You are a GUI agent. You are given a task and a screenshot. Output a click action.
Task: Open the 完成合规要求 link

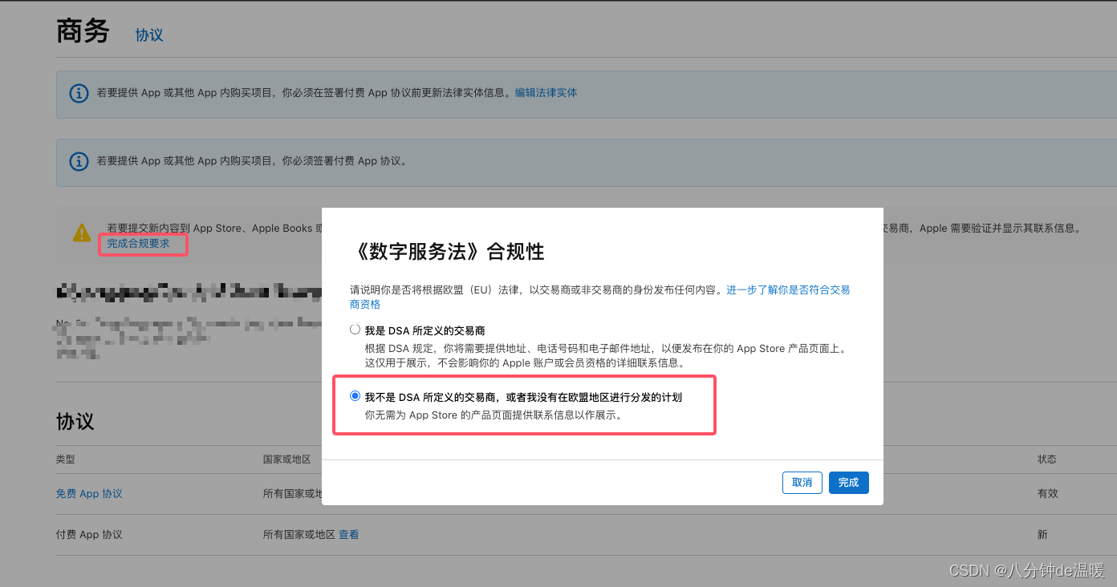139,243
